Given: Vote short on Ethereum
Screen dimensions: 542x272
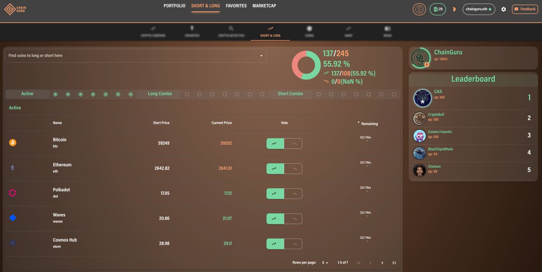Looking at the screenshot, I should [x=293, y=169].
